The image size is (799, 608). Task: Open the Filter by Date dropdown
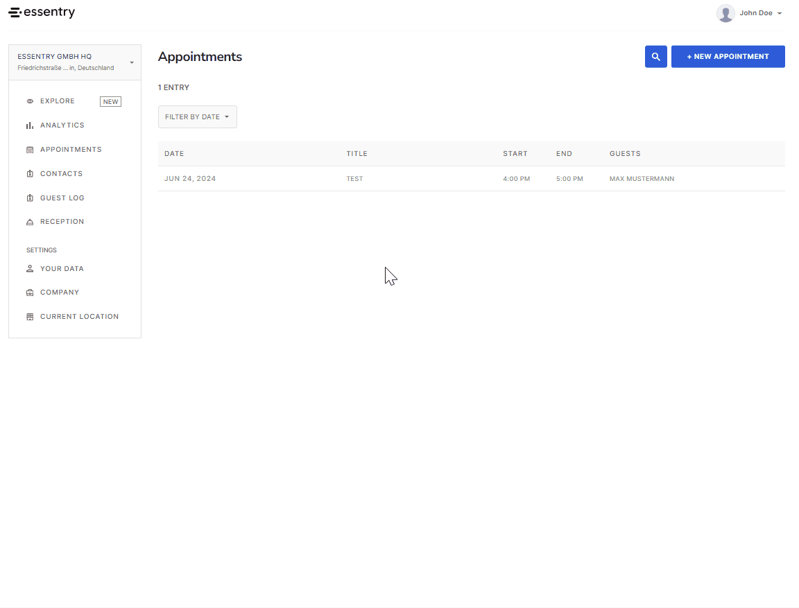197,116
